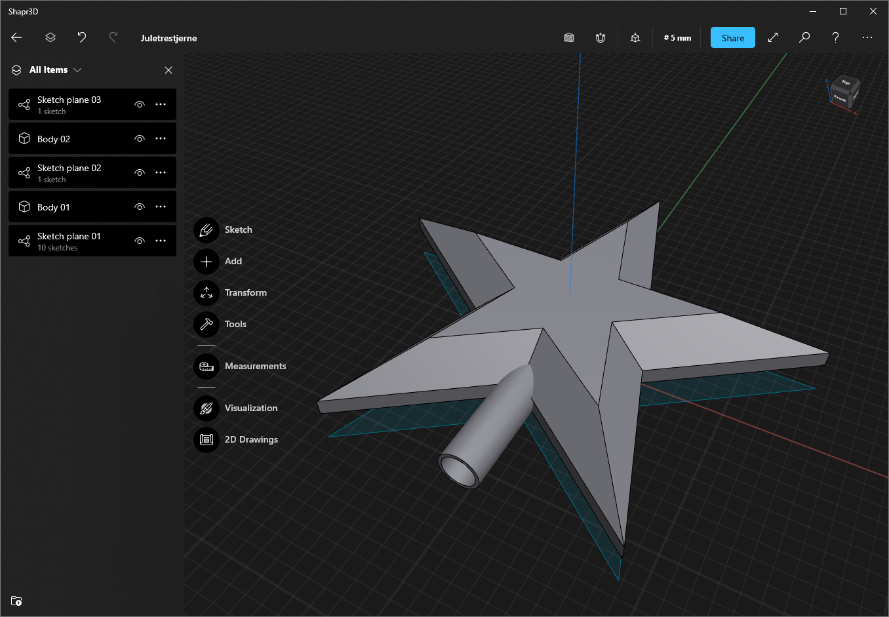889x617 pixels.
Task: Click the Juletrestjerne project title
Action: (168, 38)
